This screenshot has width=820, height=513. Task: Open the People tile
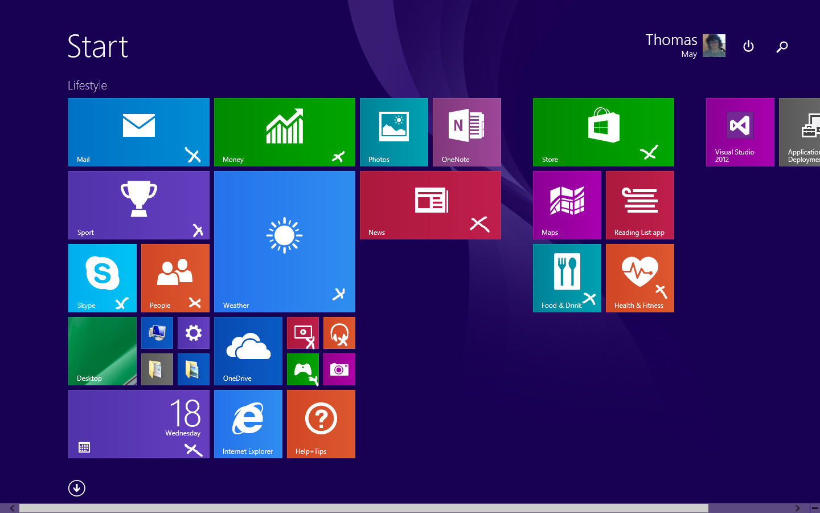pyautogui.click(x=175, y=278)
